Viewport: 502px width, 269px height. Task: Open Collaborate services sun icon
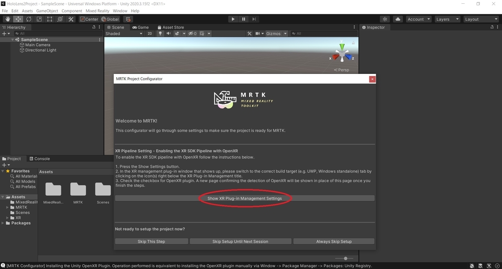(385, 19)
